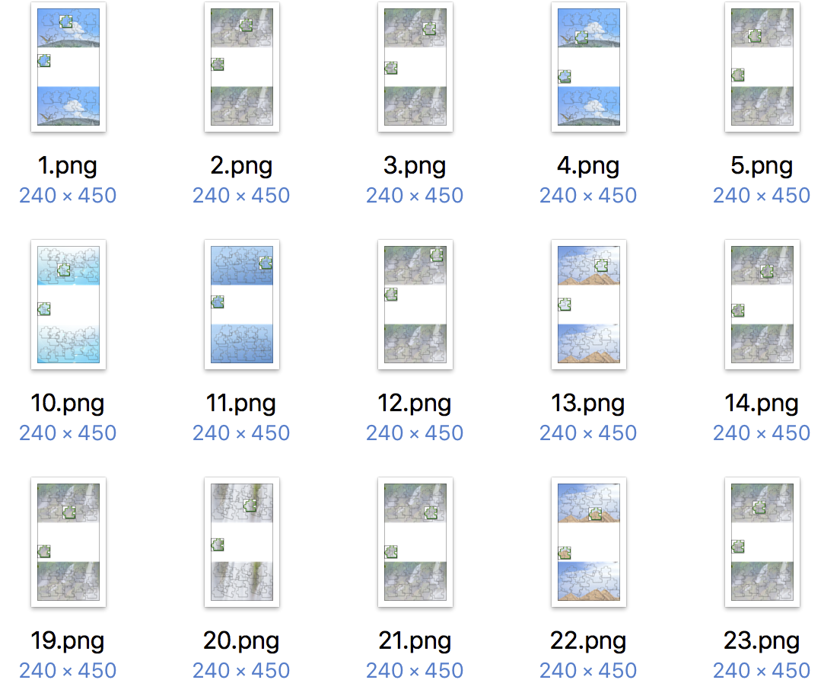Click the file name 21.png
Image resolution: width=840 pixels, height=696 pixels.
tap(415, 640)
